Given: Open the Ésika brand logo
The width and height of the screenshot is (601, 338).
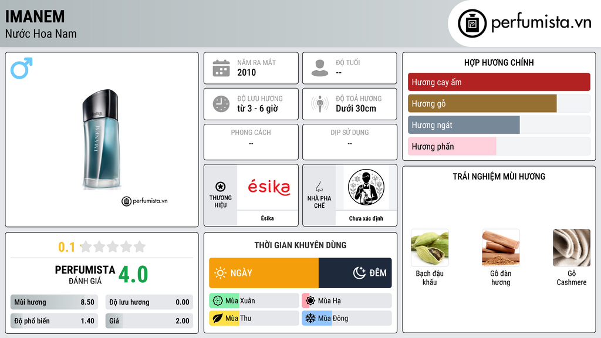Looking at the screenshot, I should pyautogui.click(x=268, y=187).
